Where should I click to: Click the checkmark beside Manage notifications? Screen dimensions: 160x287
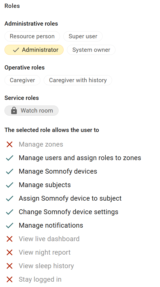(x=10, y=225)
